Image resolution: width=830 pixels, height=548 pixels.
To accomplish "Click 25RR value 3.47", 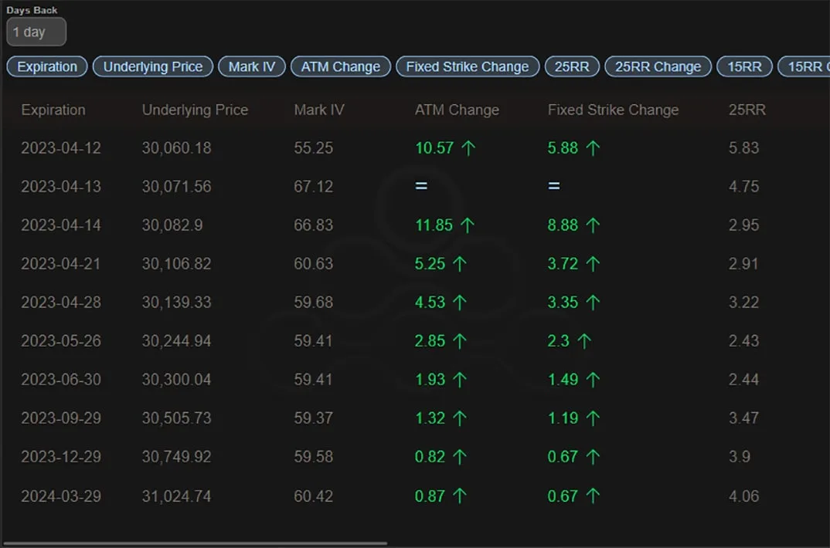I will 743,418.
